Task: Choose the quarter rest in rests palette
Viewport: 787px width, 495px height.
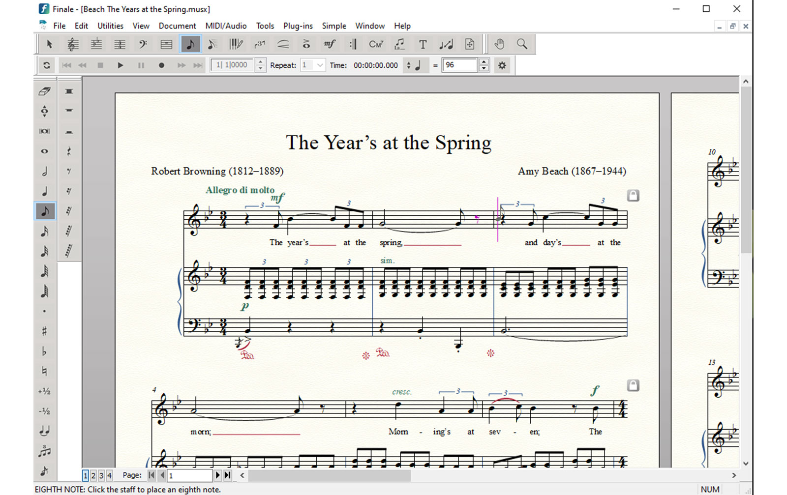Action: point(69,151)
